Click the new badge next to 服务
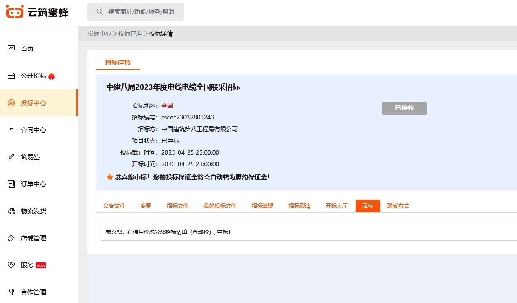This screenshot has height=303, width=517. tap(41, 266)
